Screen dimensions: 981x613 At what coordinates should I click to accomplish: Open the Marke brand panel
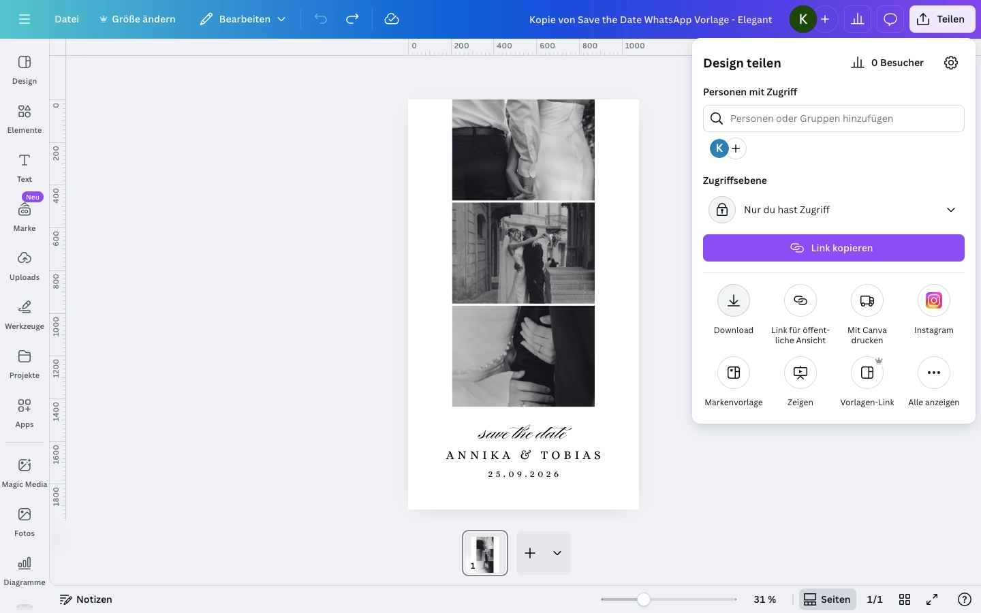pos(25,217)
